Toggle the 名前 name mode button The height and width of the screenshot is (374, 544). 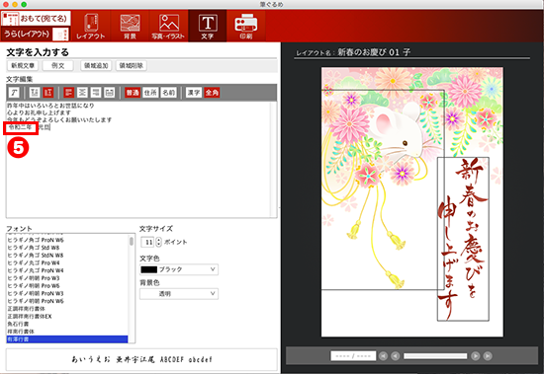coord(168,93)
